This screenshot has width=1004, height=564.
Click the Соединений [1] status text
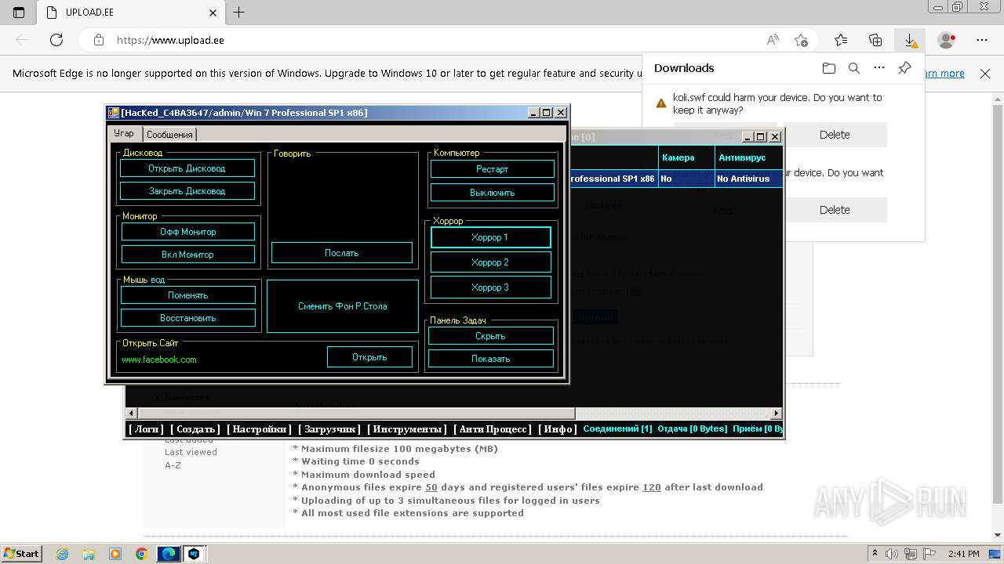(617, 429)
